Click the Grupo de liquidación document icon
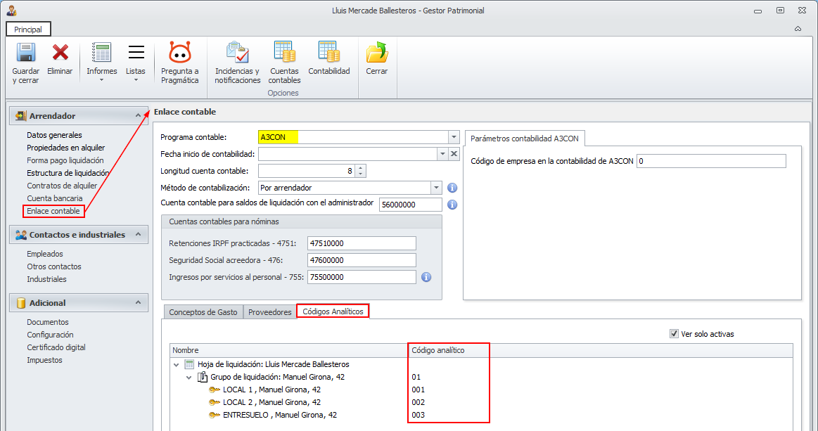 pos(203,377)
